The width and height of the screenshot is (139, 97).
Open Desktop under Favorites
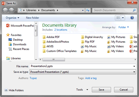(15, 40)
